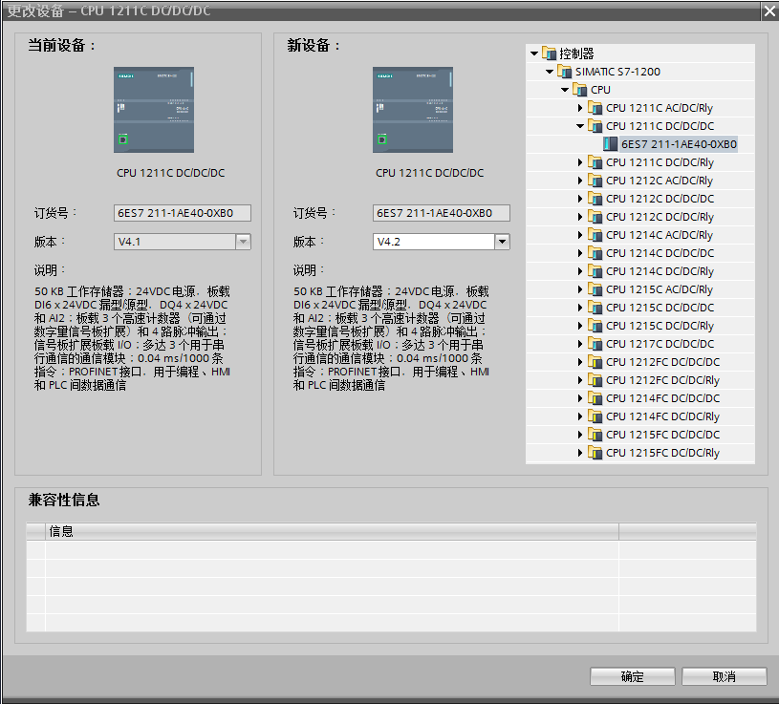Click the current device 订货号 field

coord(183,213)
